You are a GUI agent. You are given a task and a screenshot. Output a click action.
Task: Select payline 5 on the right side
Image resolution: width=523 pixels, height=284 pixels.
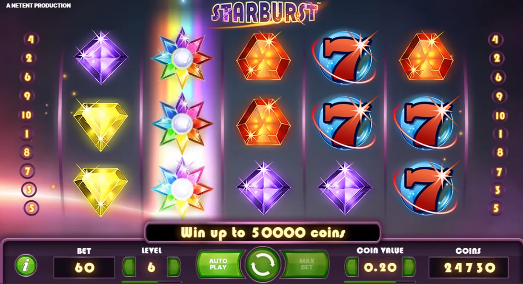coord(496,208)
